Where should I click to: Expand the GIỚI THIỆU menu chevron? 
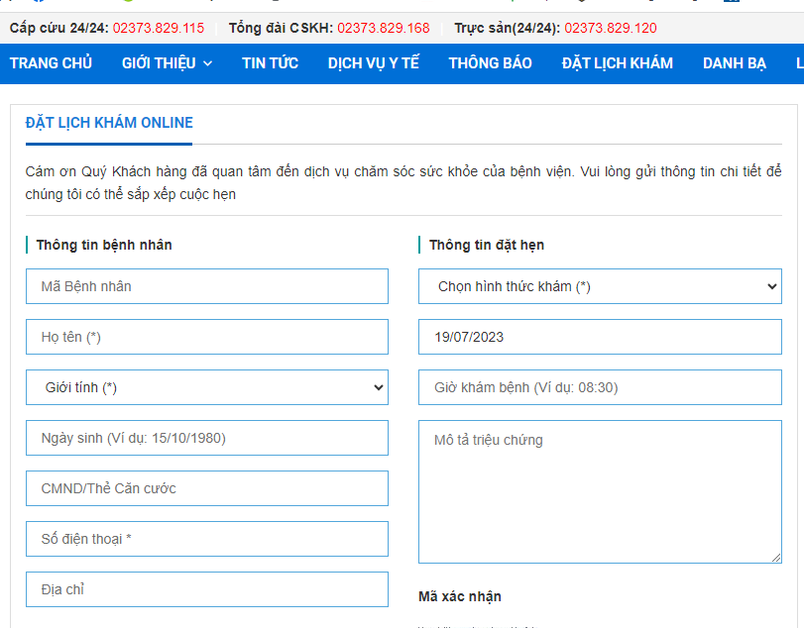[x=207, y=63]
